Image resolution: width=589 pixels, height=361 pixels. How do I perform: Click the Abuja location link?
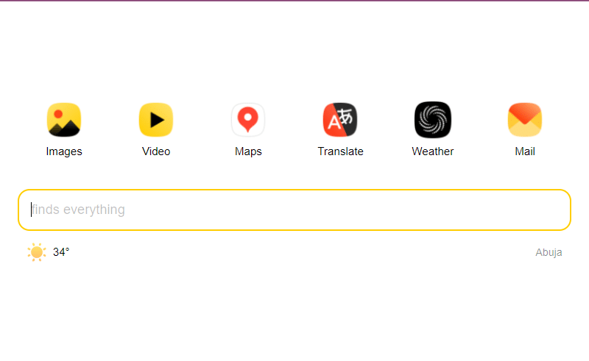point(549,252)
